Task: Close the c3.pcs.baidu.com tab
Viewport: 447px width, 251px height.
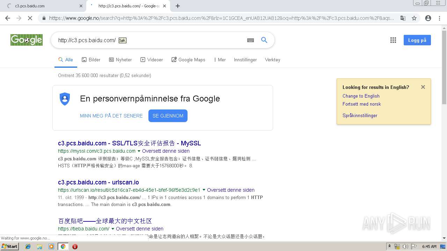Action: (x=81, y=6)
